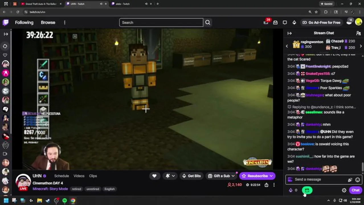The height and width of the screenshot is (205, 364).
Task: Open the channel points balance
Action: pos(293,190)
